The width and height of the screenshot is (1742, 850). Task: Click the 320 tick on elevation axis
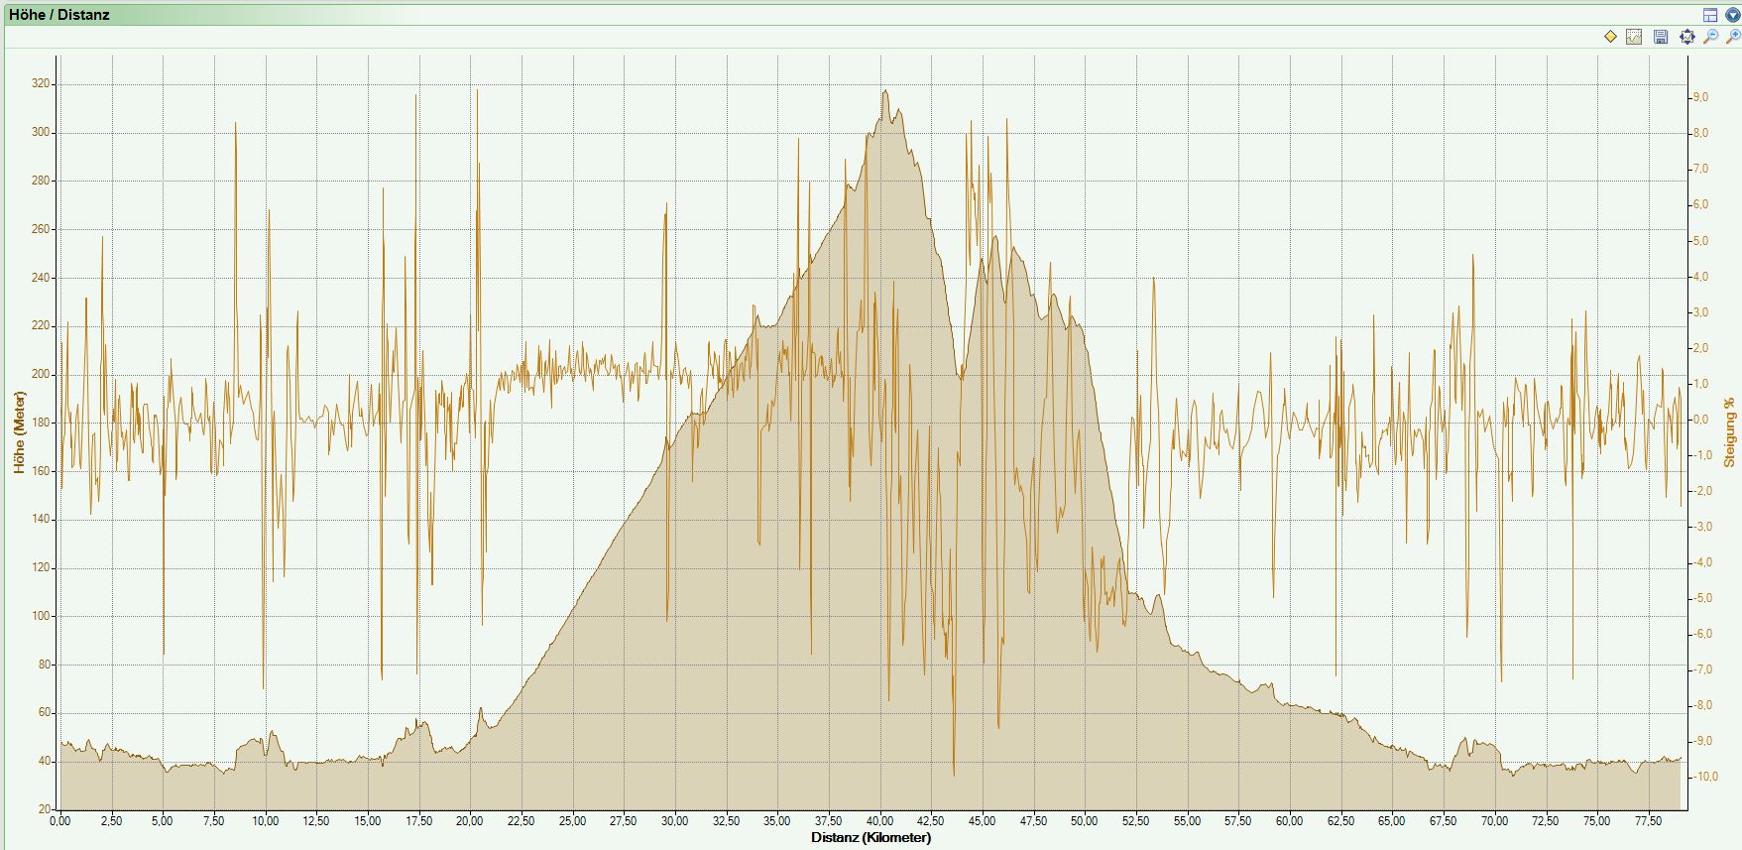tap(41, 84)
